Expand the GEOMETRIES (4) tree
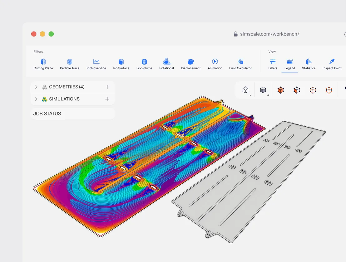 tap(37, 87)
